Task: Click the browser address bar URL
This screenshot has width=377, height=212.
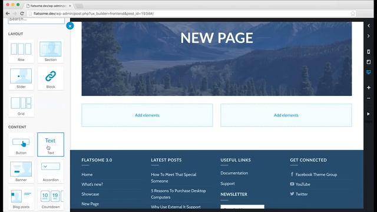Action: pyautogui.click(x=94, y=14)
